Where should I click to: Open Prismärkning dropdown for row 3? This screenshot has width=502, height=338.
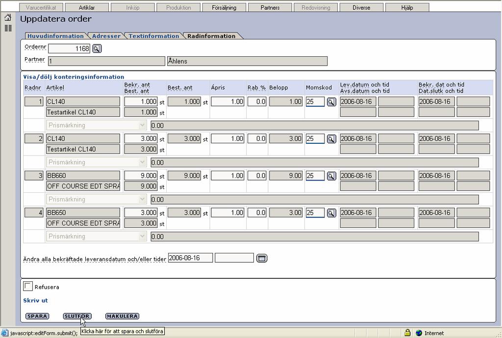[x=97, y=200]
